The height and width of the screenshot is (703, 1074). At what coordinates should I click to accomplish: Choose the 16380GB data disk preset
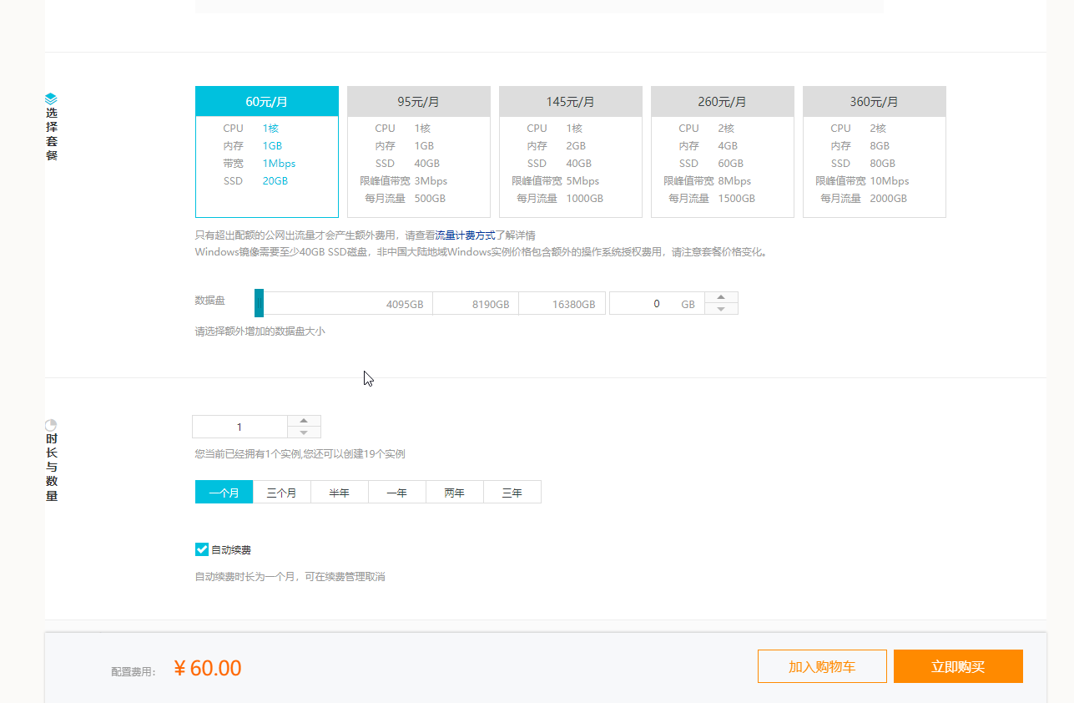562,303
